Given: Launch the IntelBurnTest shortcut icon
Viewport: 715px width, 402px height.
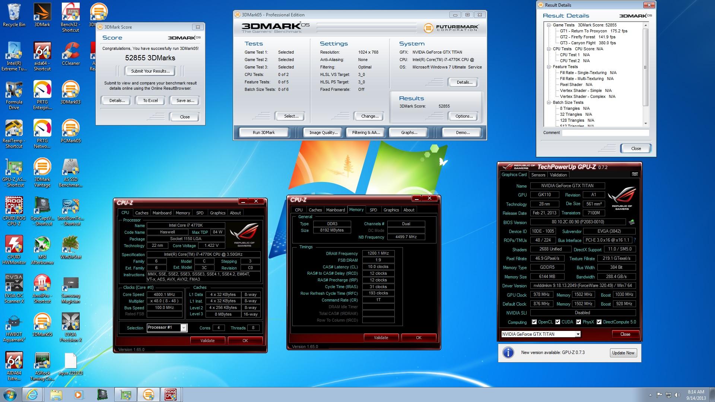Looking at the screenshot, I should [x=70, y=211].
